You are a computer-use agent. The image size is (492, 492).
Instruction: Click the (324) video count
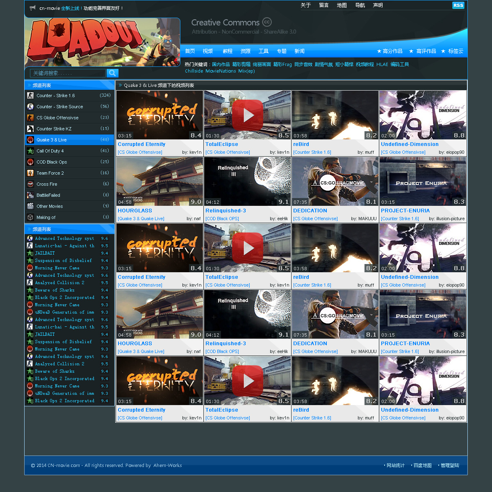coord(105,96)
